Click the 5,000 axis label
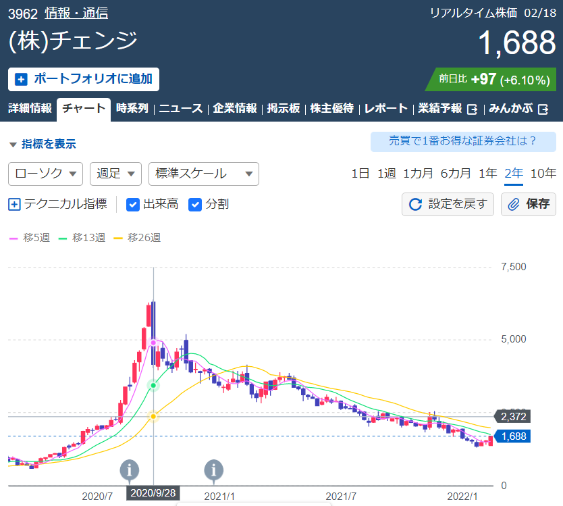This screenshot has width=563, height=506. tap(514, 339)
